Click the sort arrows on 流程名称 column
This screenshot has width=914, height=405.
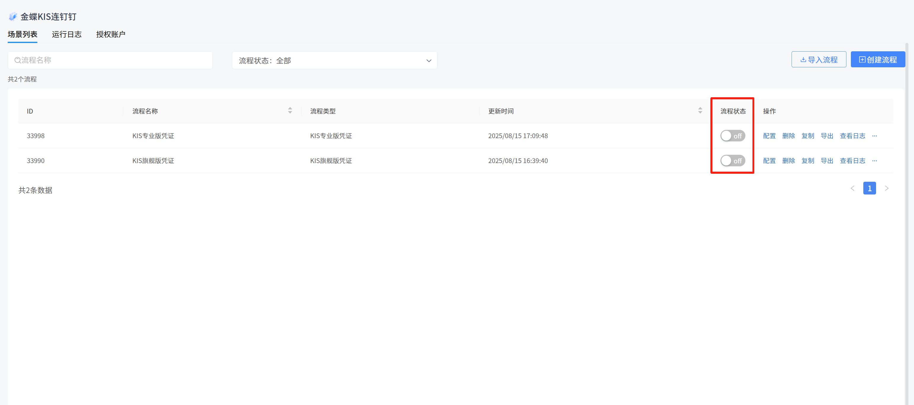pyautogui.click(x=290, y=110)
